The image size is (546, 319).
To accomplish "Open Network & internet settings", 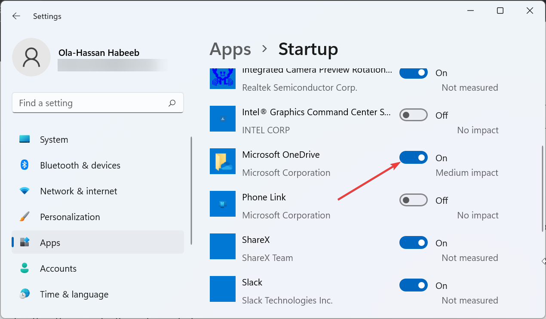I will tap(98, 191).
